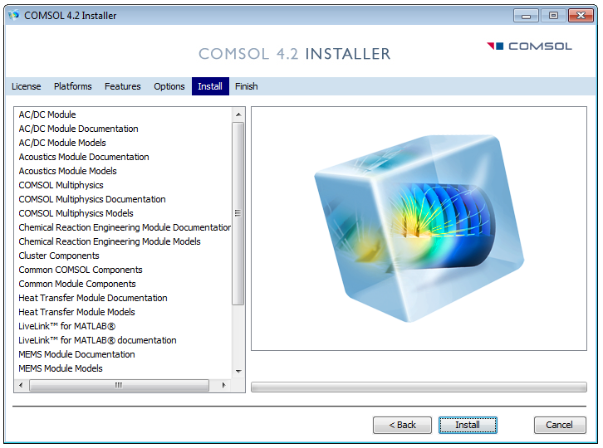
Task: Click the list's scroll down arrow
Action: point(238,371)
